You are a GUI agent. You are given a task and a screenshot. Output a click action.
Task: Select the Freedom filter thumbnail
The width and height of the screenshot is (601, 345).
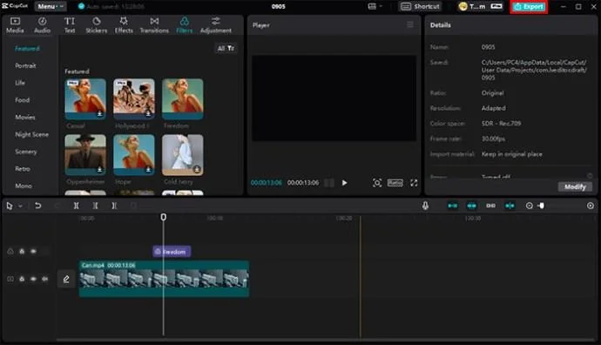click(182, 99)
